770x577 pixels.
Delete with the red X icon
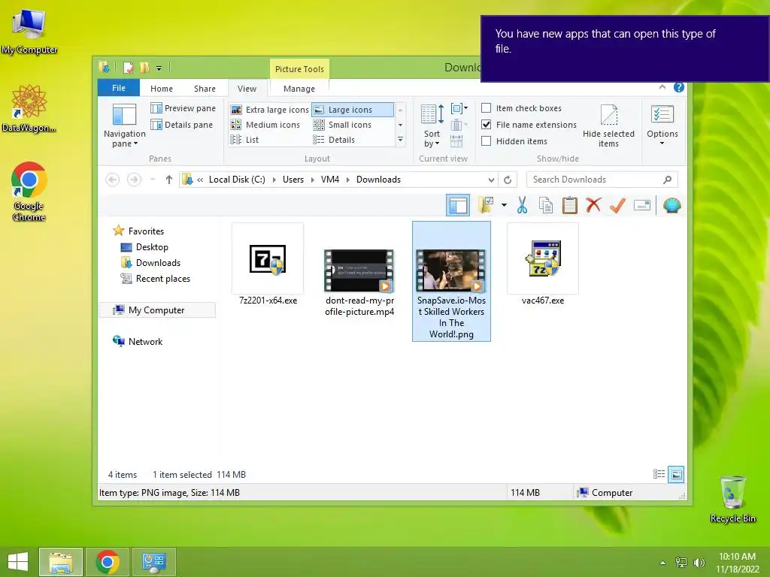pos(594,205)
